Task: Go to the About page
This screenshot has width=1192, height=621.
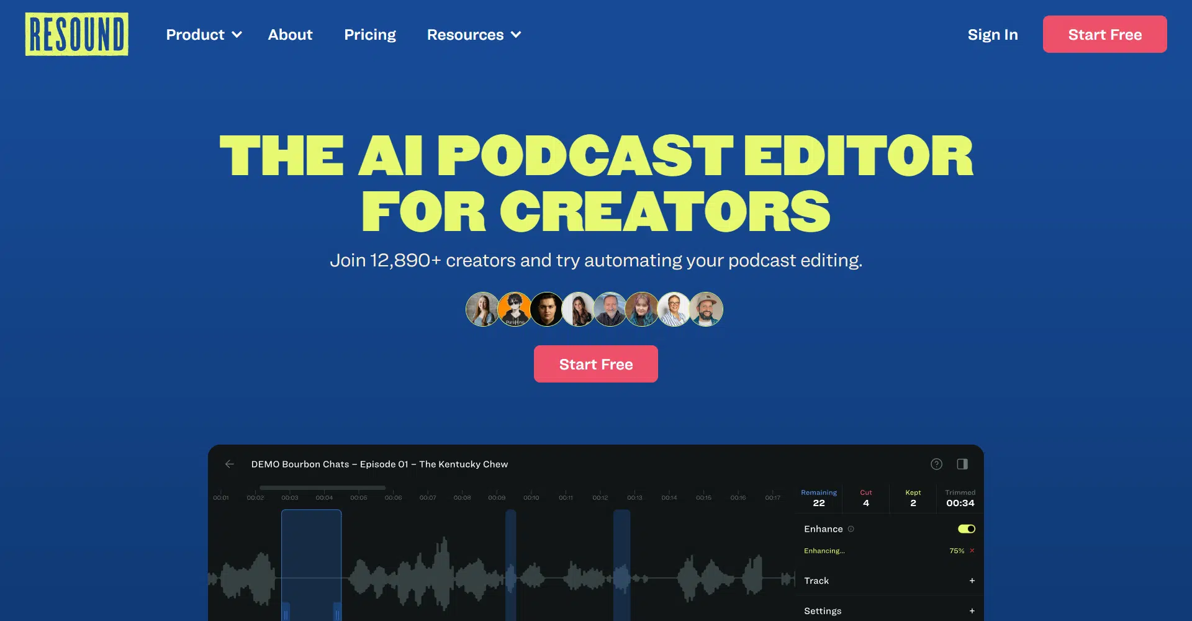Action: pos(290,35)
